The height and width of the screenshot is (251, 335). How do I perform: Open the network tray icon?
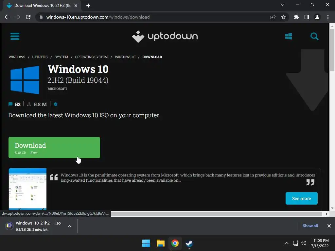[295, 243]
